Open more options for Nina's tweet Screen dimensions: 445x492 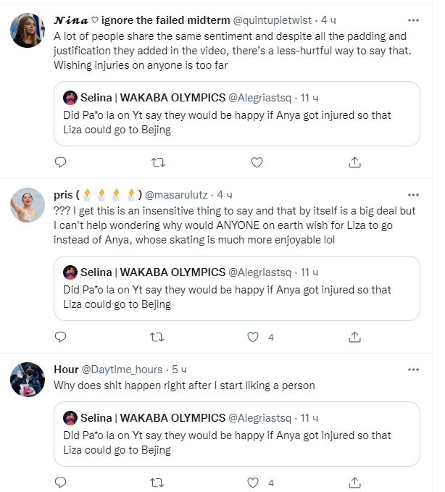tap(413, 20)
